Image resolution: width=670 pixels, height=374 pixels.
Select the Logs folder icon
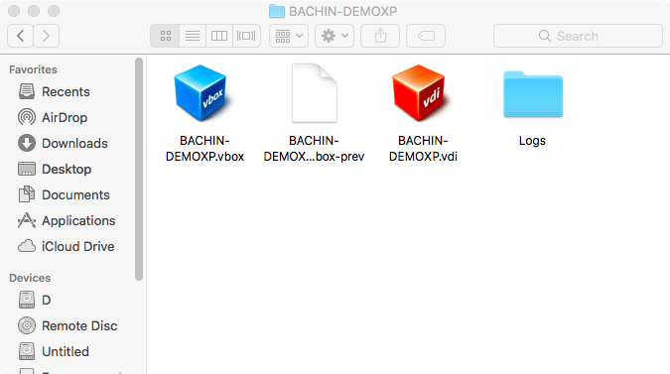pyautogui.click(x=533, y=94)
